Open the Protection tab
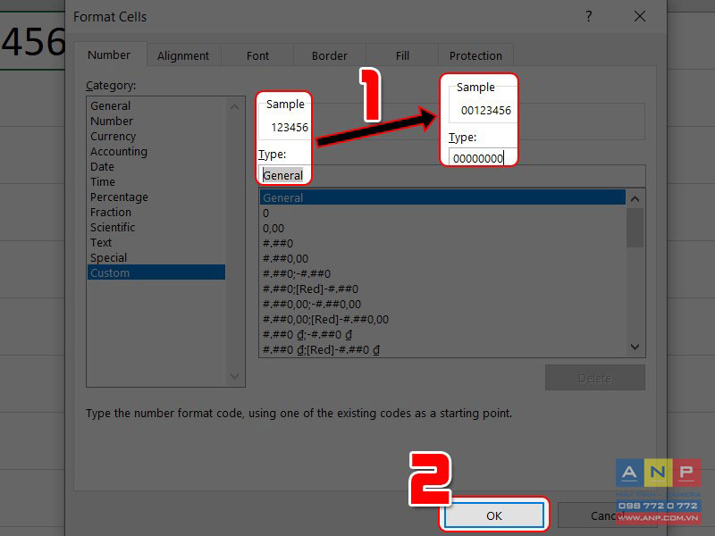This screenshot has height=536, width=715. 475,55
